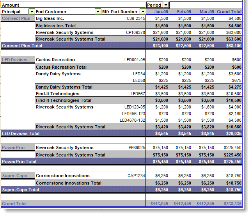The width and height of the screenshot is (250, 215).
Task: Select part number C39-2345
Action: tap(136, 18)
